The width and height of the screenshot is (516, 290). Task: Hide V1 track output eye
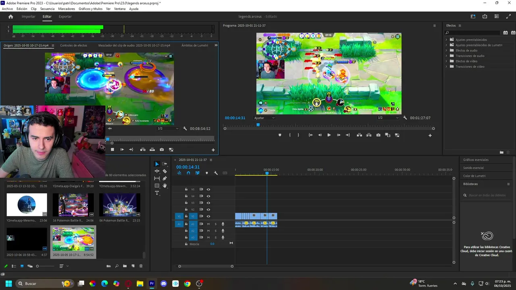[208, 216]
